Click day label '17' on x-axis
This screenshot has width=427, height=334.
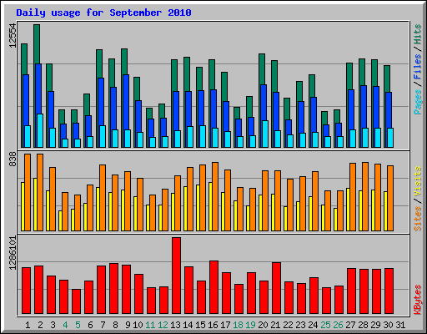tap(225, 325)
